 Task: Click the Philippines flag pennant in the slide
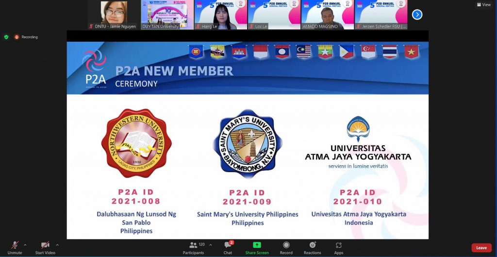(x=347, y=51)
